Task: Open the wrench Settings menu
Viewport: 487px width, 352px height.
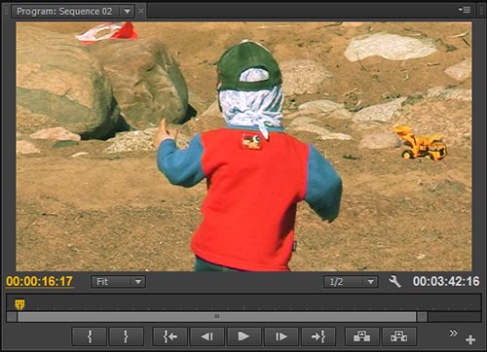Action: point(394,281)
